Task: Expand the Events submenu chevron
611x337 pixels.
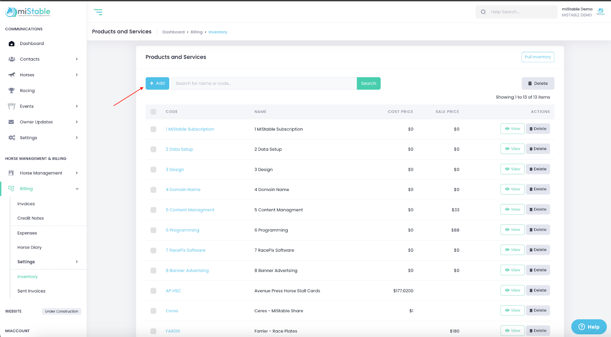Action: click(x=77, y=106)
